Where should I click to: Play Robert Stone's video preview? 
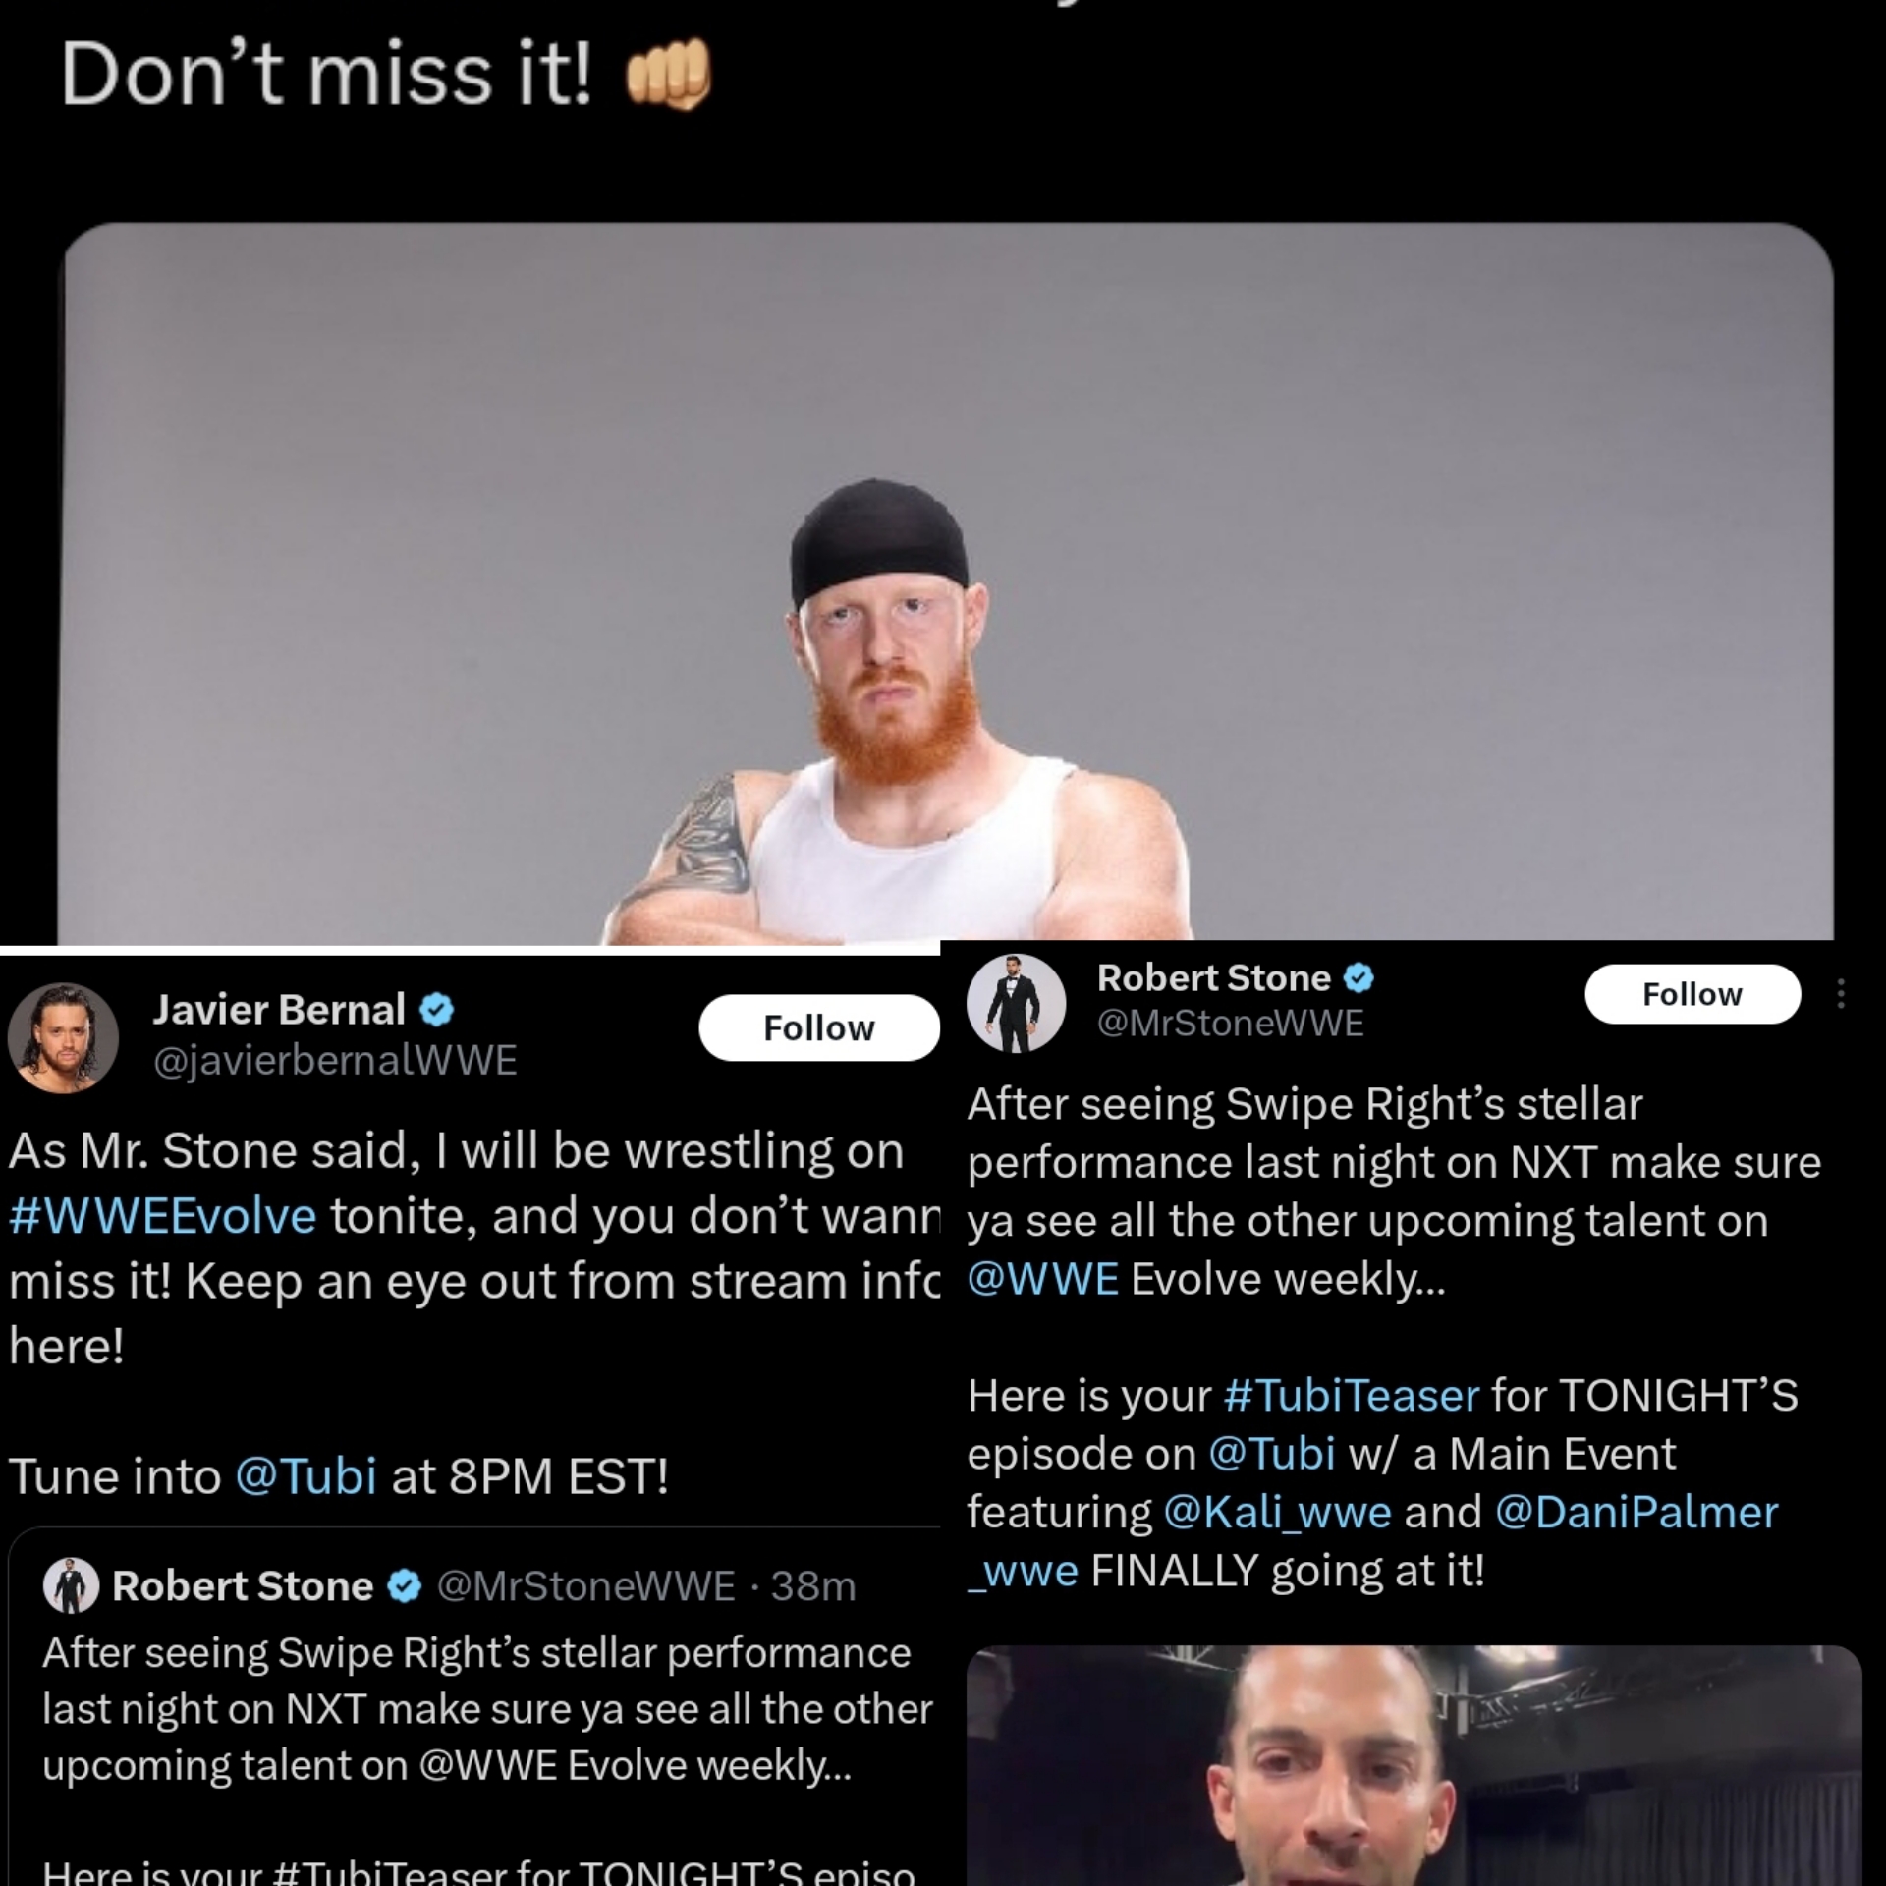tap(1414, 1765)
